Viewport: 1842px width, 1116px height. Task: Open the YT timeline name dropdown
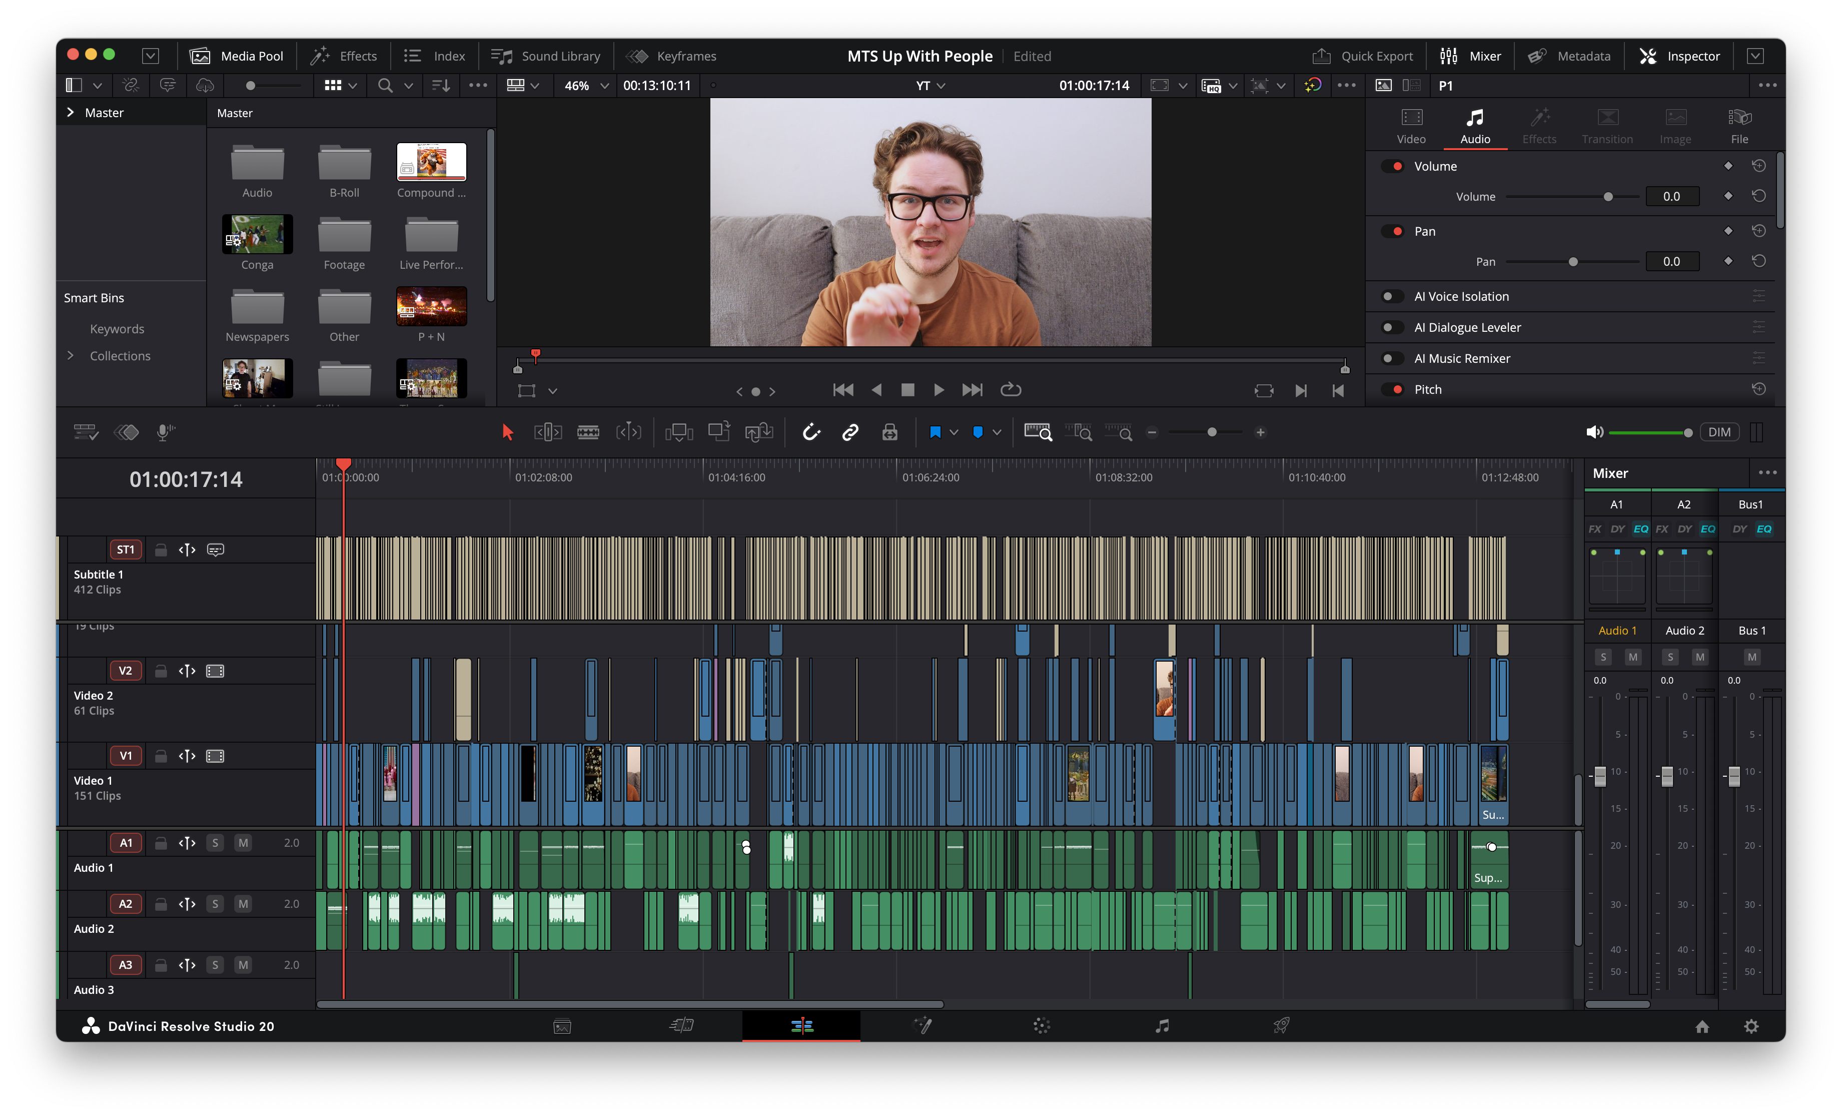click(931, 86)
